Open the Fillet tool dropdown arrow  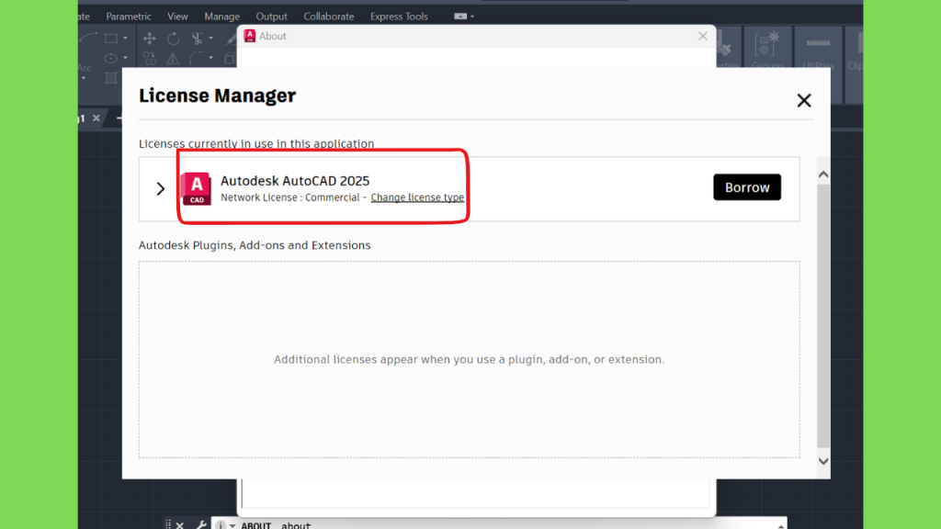point(210,58)
